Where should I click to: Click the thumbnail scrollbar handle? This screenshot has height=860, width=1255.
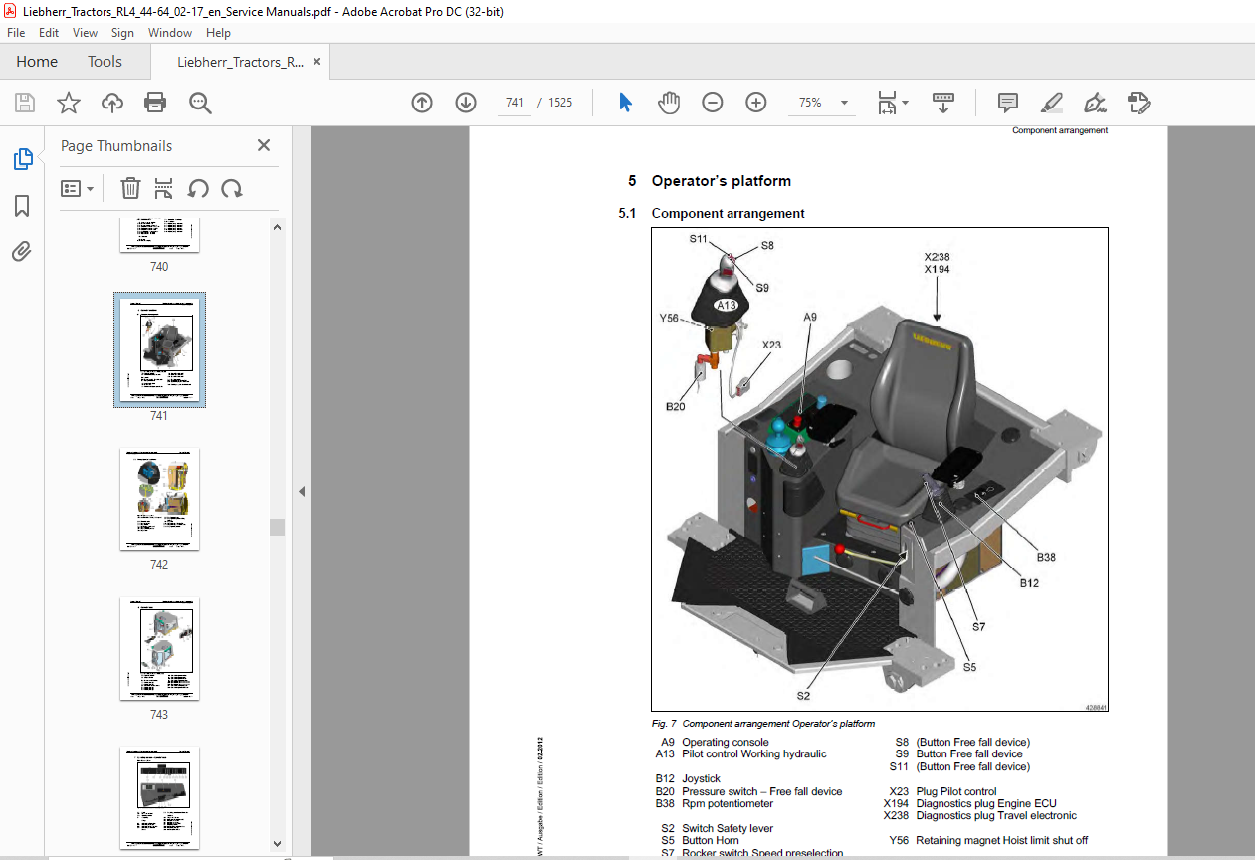(277, 527)
